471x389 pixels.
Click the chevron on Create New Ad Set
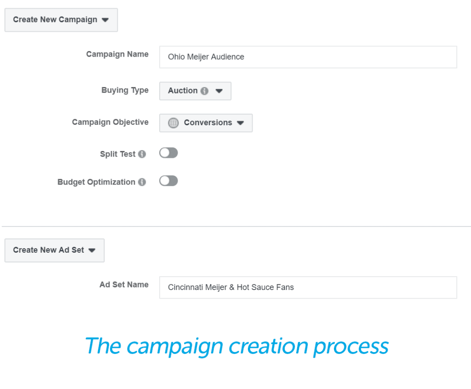[x=92, y=250]
